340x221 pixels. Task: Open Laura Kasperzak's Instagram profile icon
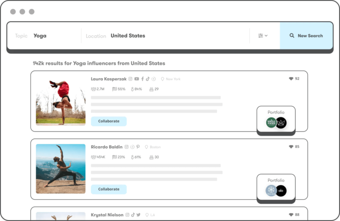131,79
